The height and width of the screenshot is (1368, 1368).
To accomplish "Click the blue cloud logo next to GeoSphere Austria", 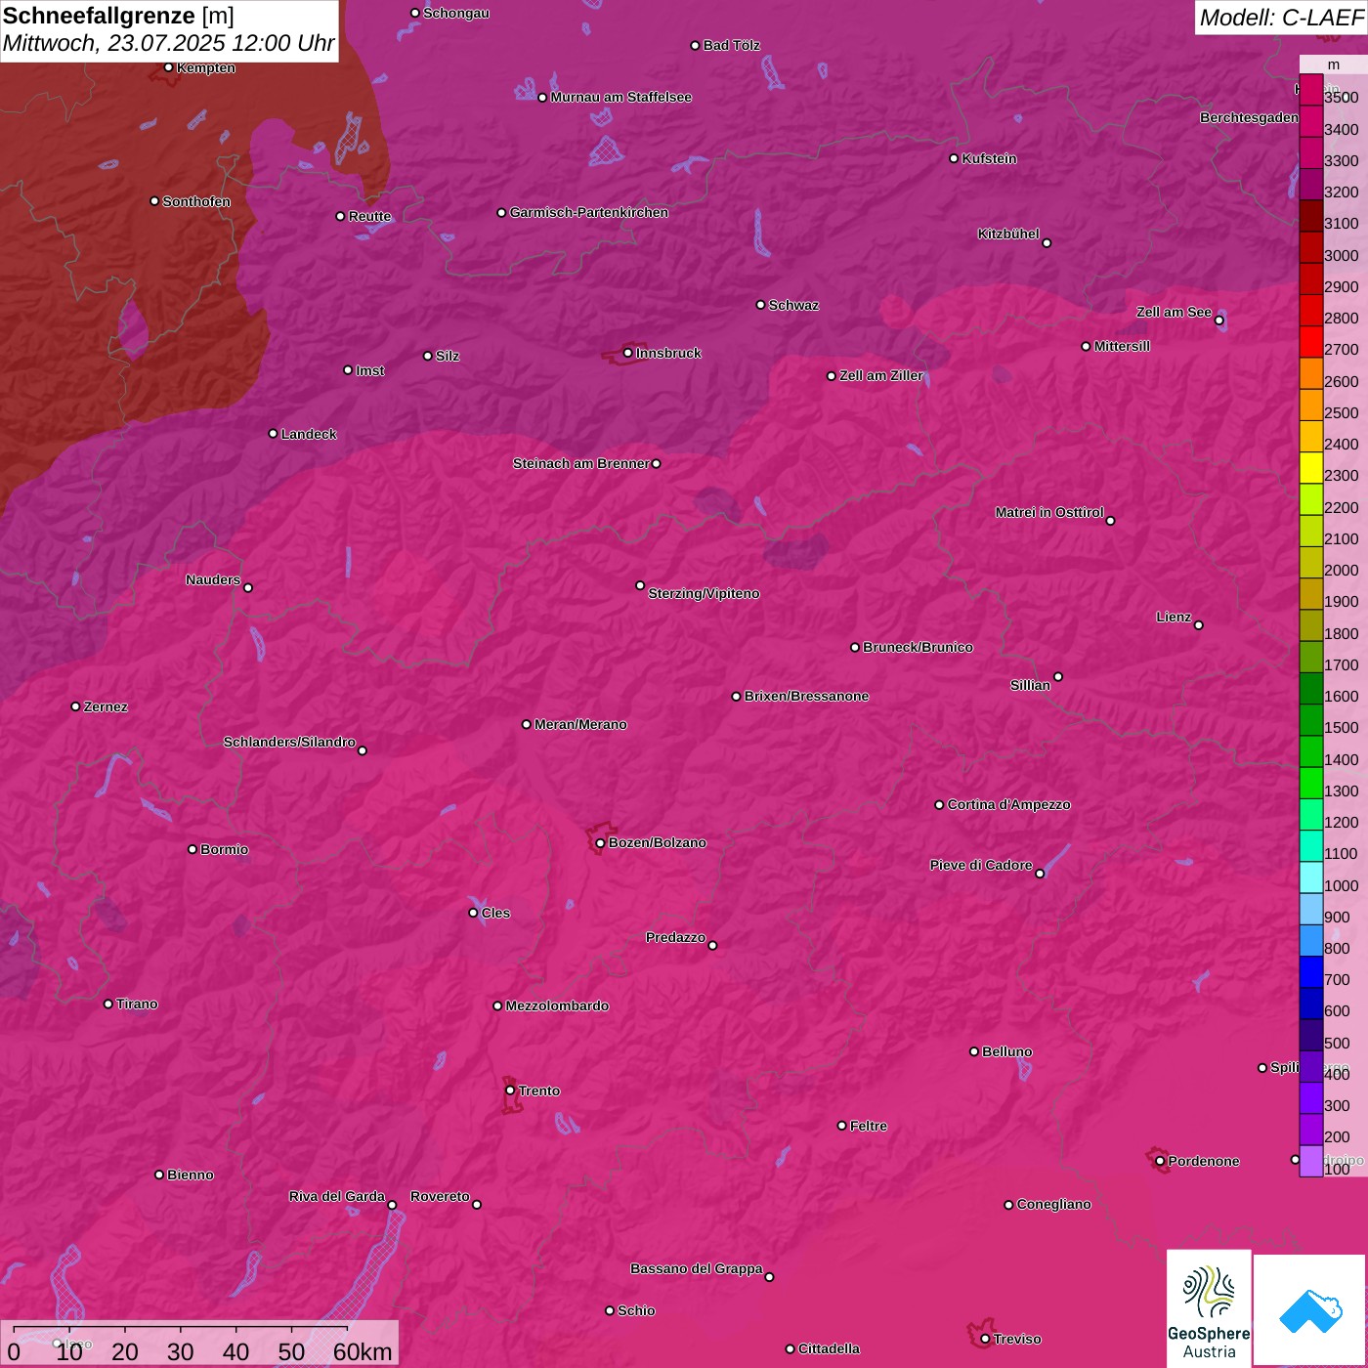I will (1310, 1310).
